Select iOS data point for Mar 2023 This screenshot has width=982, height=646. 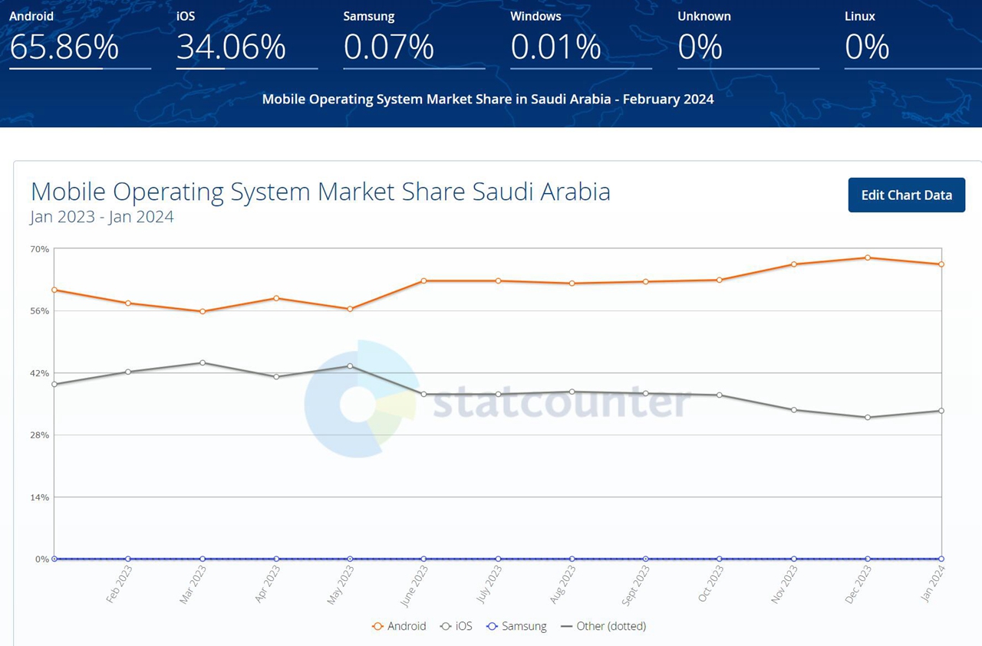click(203, 362)
